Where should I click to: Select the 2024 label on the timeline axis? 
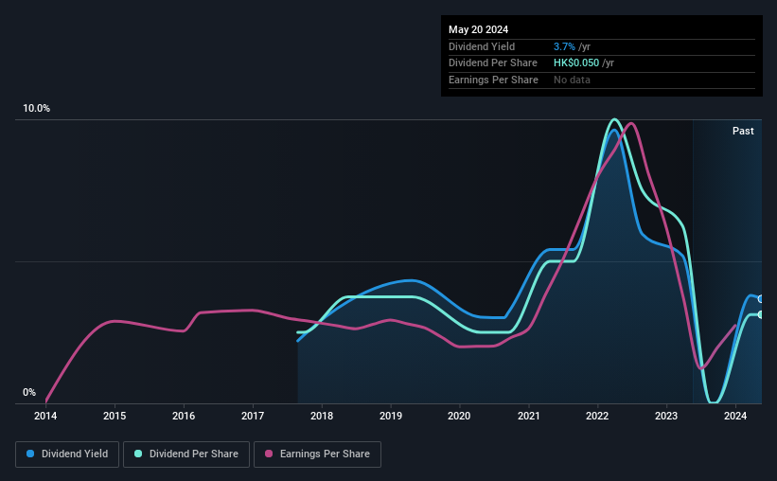[x=735, y=416]
